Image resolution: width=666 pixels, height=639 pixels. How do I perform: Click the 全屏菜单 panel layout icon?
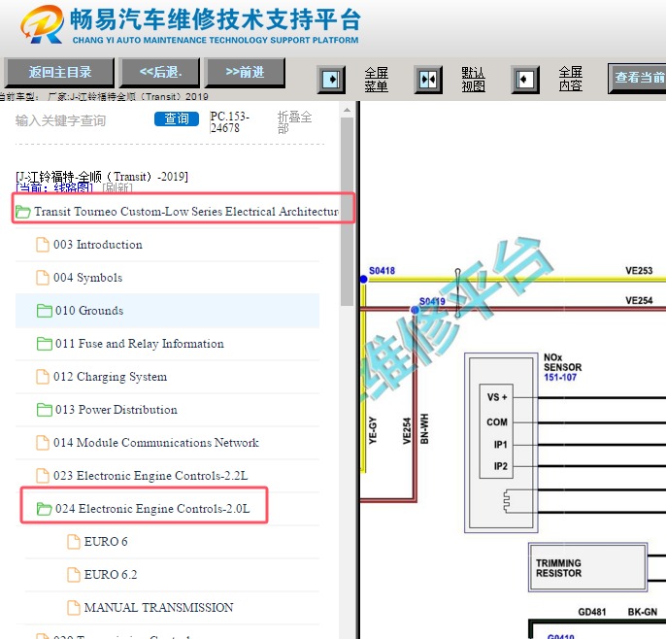click(331, 80)
